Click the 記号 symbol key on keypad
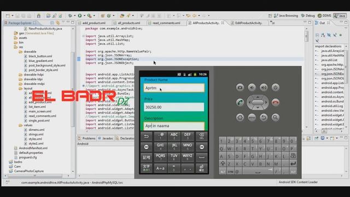350x197 pixels. (146, 157)
